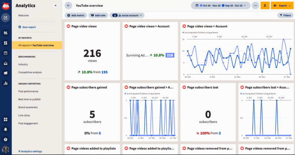295x155 pixels.
Task: Click the help question mark icon
Action: coord(5,139)
